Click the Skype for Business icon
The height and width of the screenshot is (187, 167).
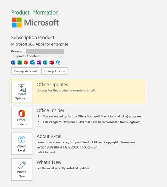pyautogui.click(x=58, y=62)
